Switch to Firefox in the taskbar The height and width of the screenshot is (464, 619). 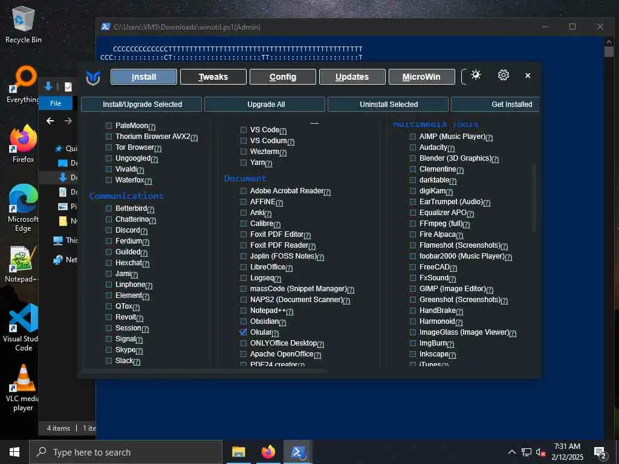(x=268, y=452)
